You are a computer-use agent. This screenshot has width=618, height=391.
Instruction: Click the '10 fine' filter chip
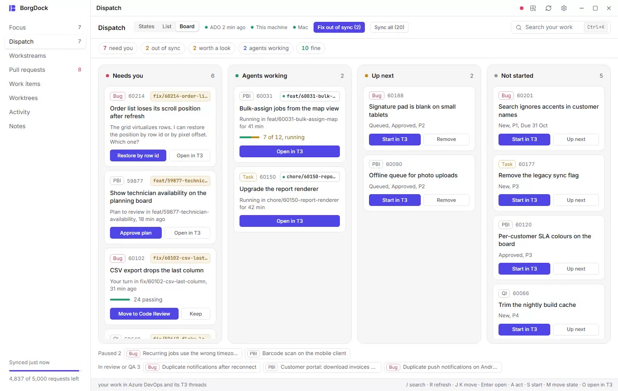point(311,48)
